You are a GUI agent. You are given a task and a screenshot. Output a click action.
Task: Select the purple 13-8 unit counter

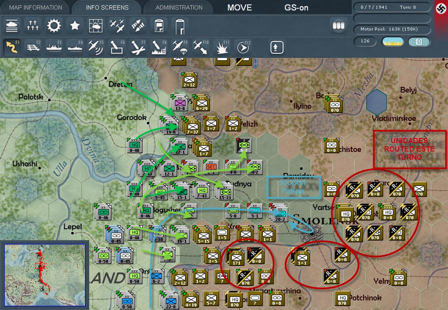[x=180, y=103]
